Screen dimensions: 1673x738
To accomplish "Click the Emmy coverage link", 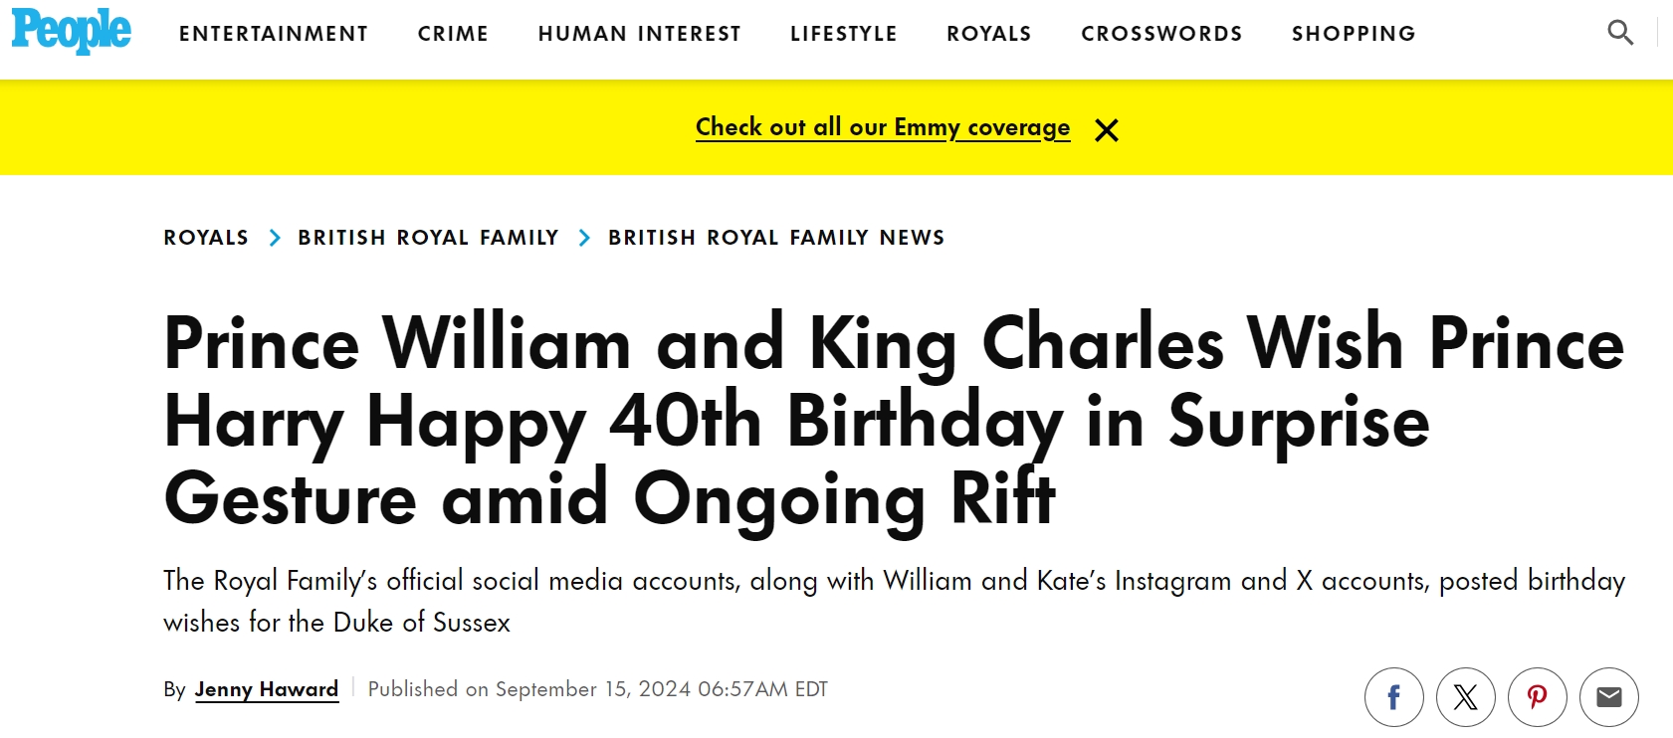I will 882,127.
